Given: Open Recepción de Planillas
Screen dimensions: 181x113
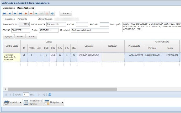Looking at the screenshot, I should (33, 102).
